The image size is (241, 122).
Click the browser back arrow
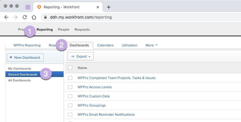6,17
